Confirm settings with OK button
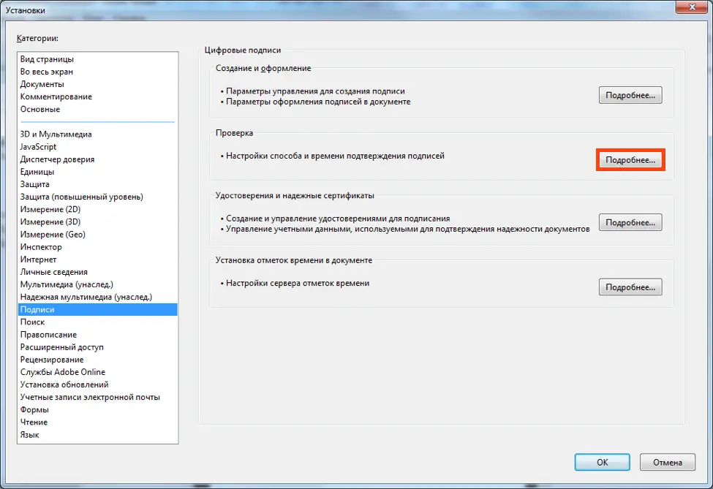Viewport: 713px width, 489px height. (601, 462)
